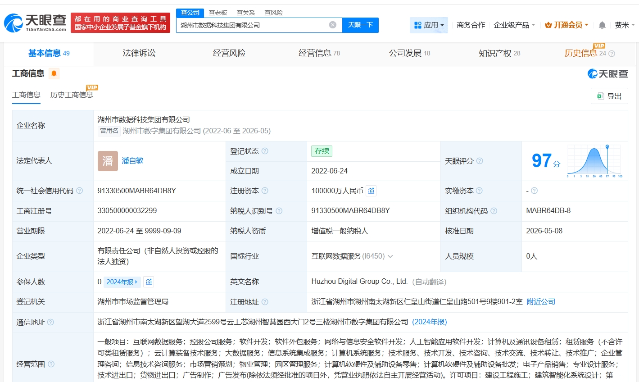This screenshot has height=382, width=639.
Task: Open the help icon next to 注册地址
Action: [265, 302]
